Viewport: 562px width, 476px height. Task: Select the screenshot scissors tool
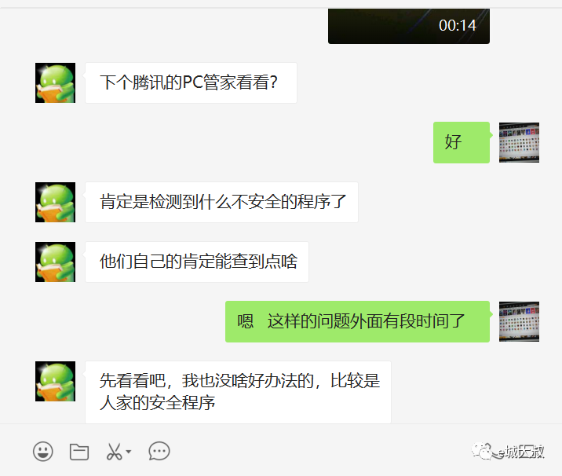(x=114, y=452)
